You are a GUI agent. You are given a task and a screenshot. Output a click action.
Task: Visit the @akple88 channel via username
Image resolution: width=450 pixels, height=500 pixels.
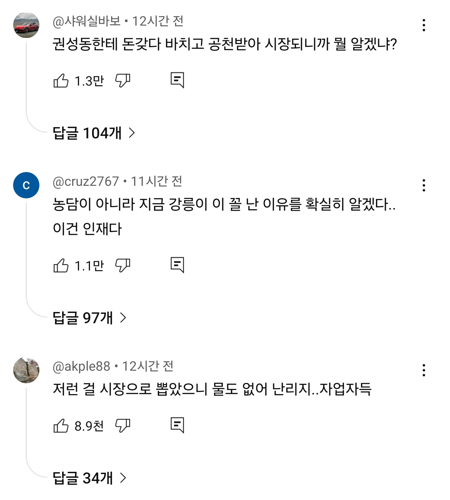[x=81, y=366]
